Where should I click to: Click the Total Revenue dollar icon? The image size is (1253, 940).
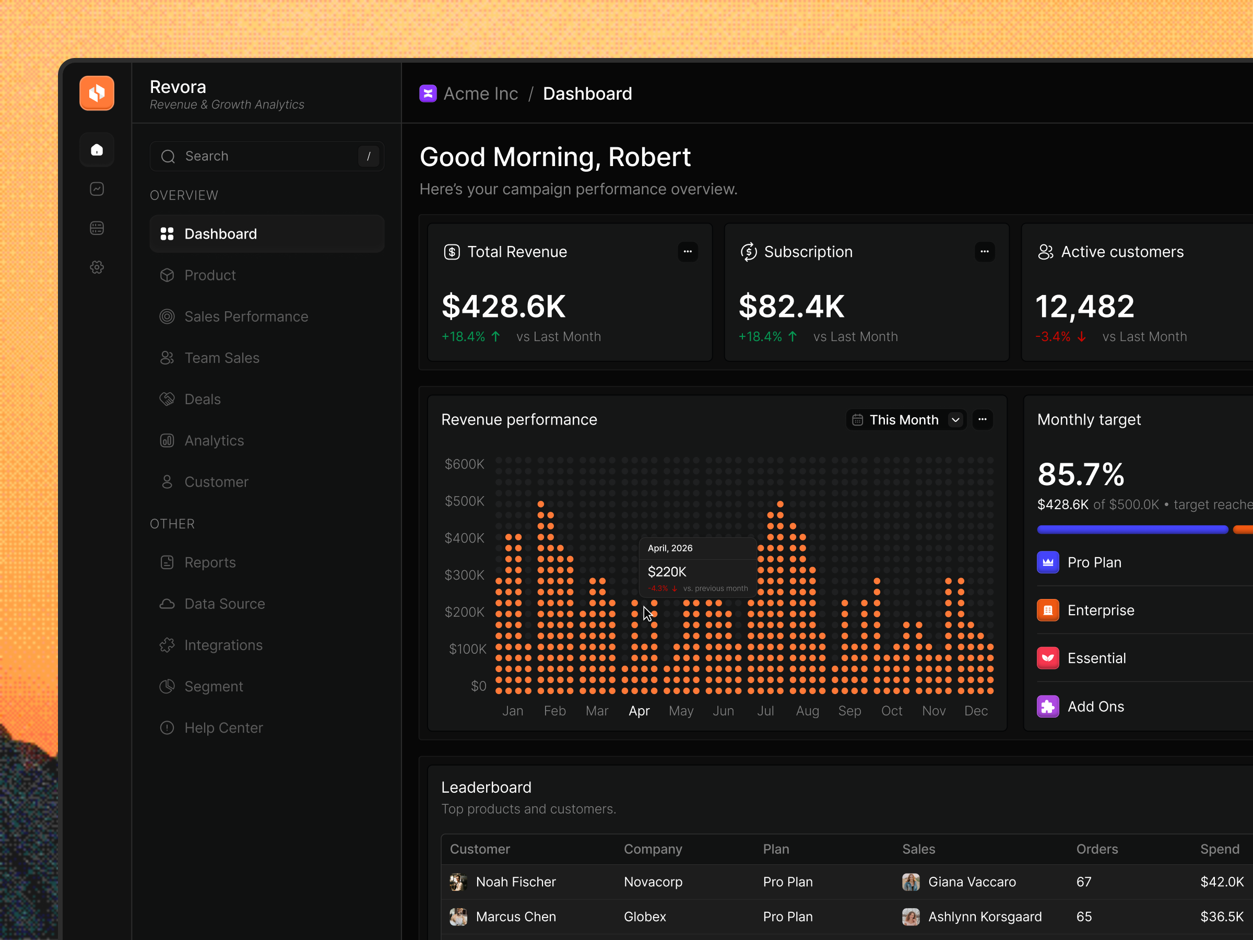452,252
